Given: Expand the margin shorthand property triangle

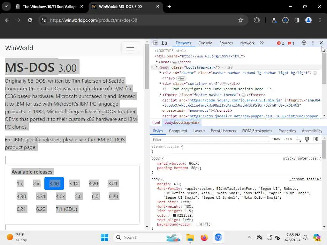Looking at the screenshot, I should (x=175, y=184).
